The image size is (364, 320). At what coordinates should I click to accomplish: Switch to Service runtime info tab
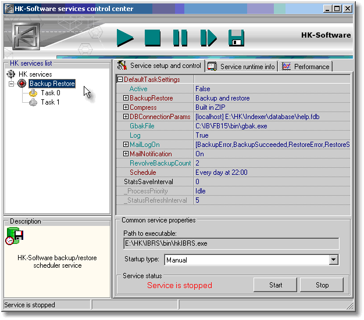pyautogui.click(x=241, y=67)
